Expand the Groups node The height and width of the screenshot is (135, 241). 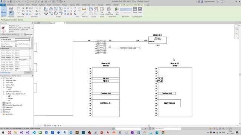click(2, 112)
